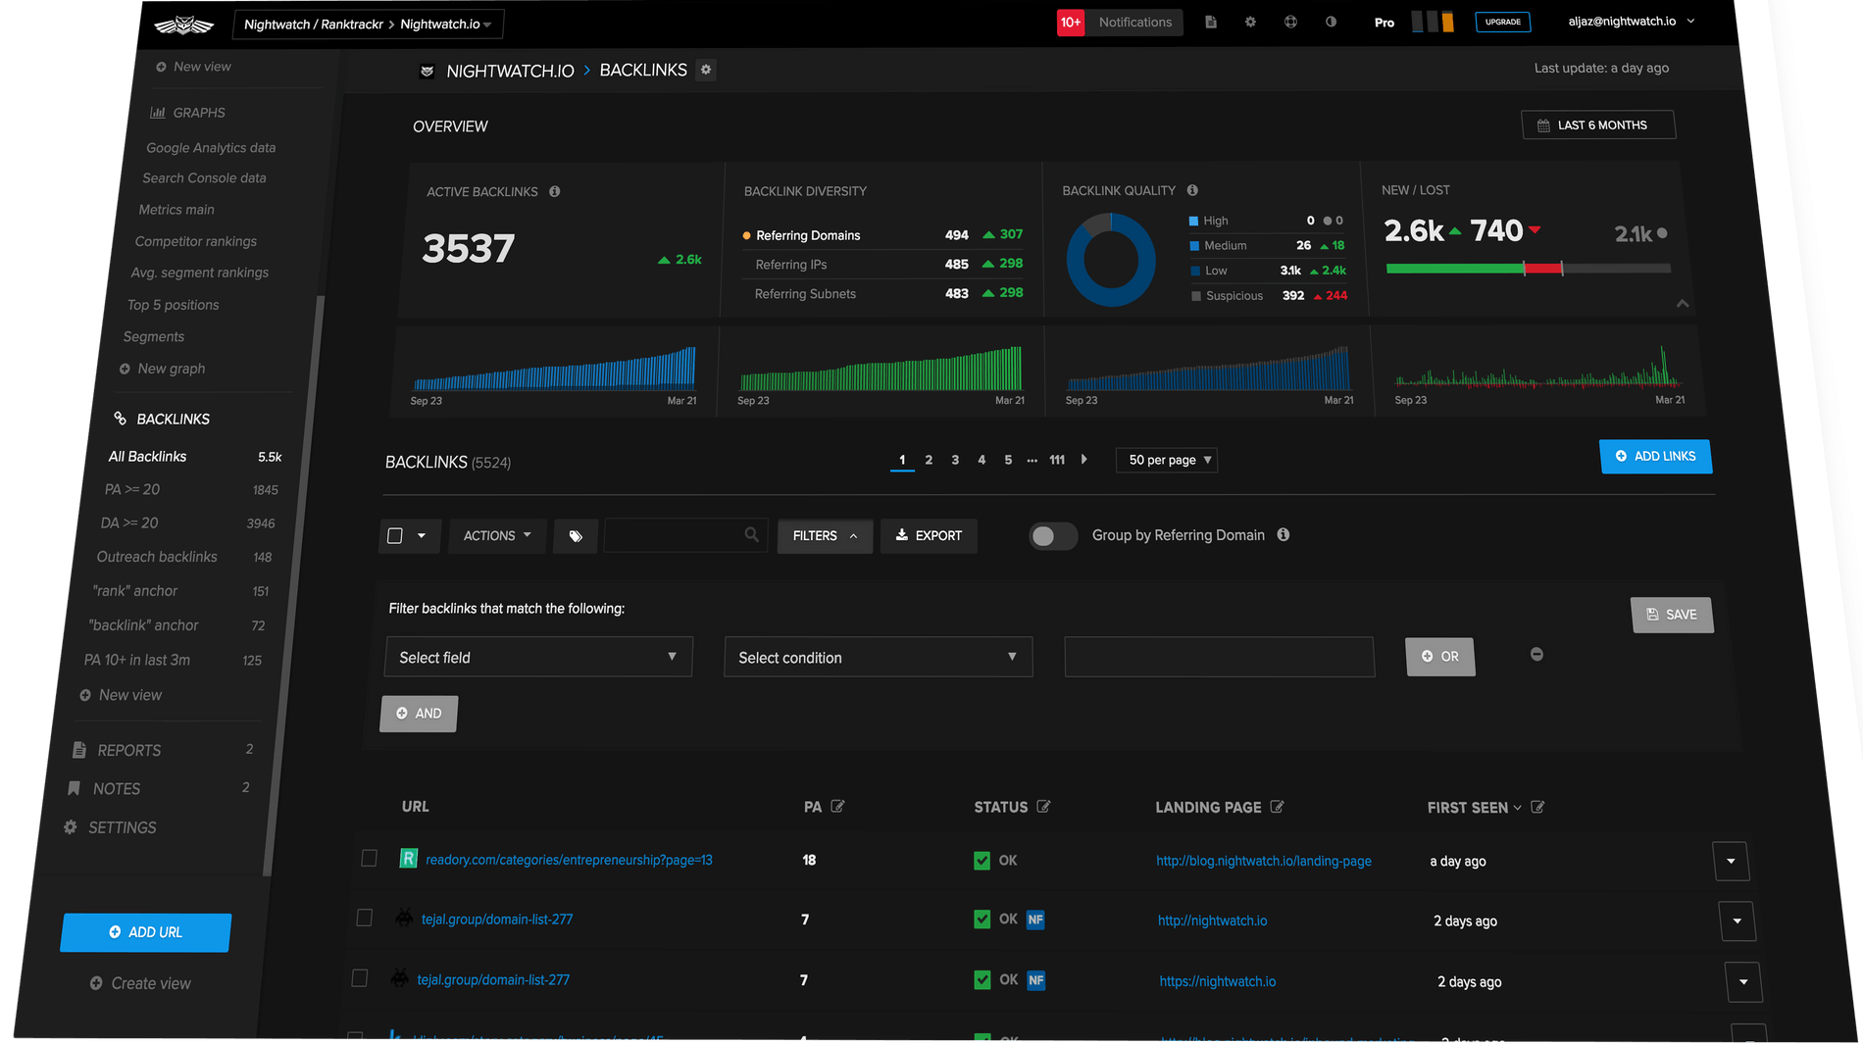Check the first tejal.group row checkbox
Viewport: 1863px width, 1044px height.
(x=364, y=919)
